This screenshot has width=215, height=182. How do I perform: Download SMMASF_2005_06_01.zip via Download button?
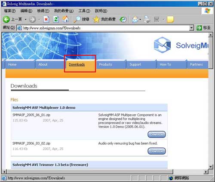pos(157,134)
